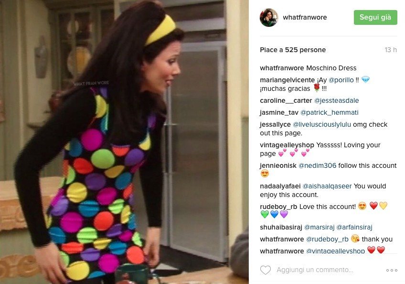
Task: Open rudeboy_rb commenter profile
Action: coord(278,207)
